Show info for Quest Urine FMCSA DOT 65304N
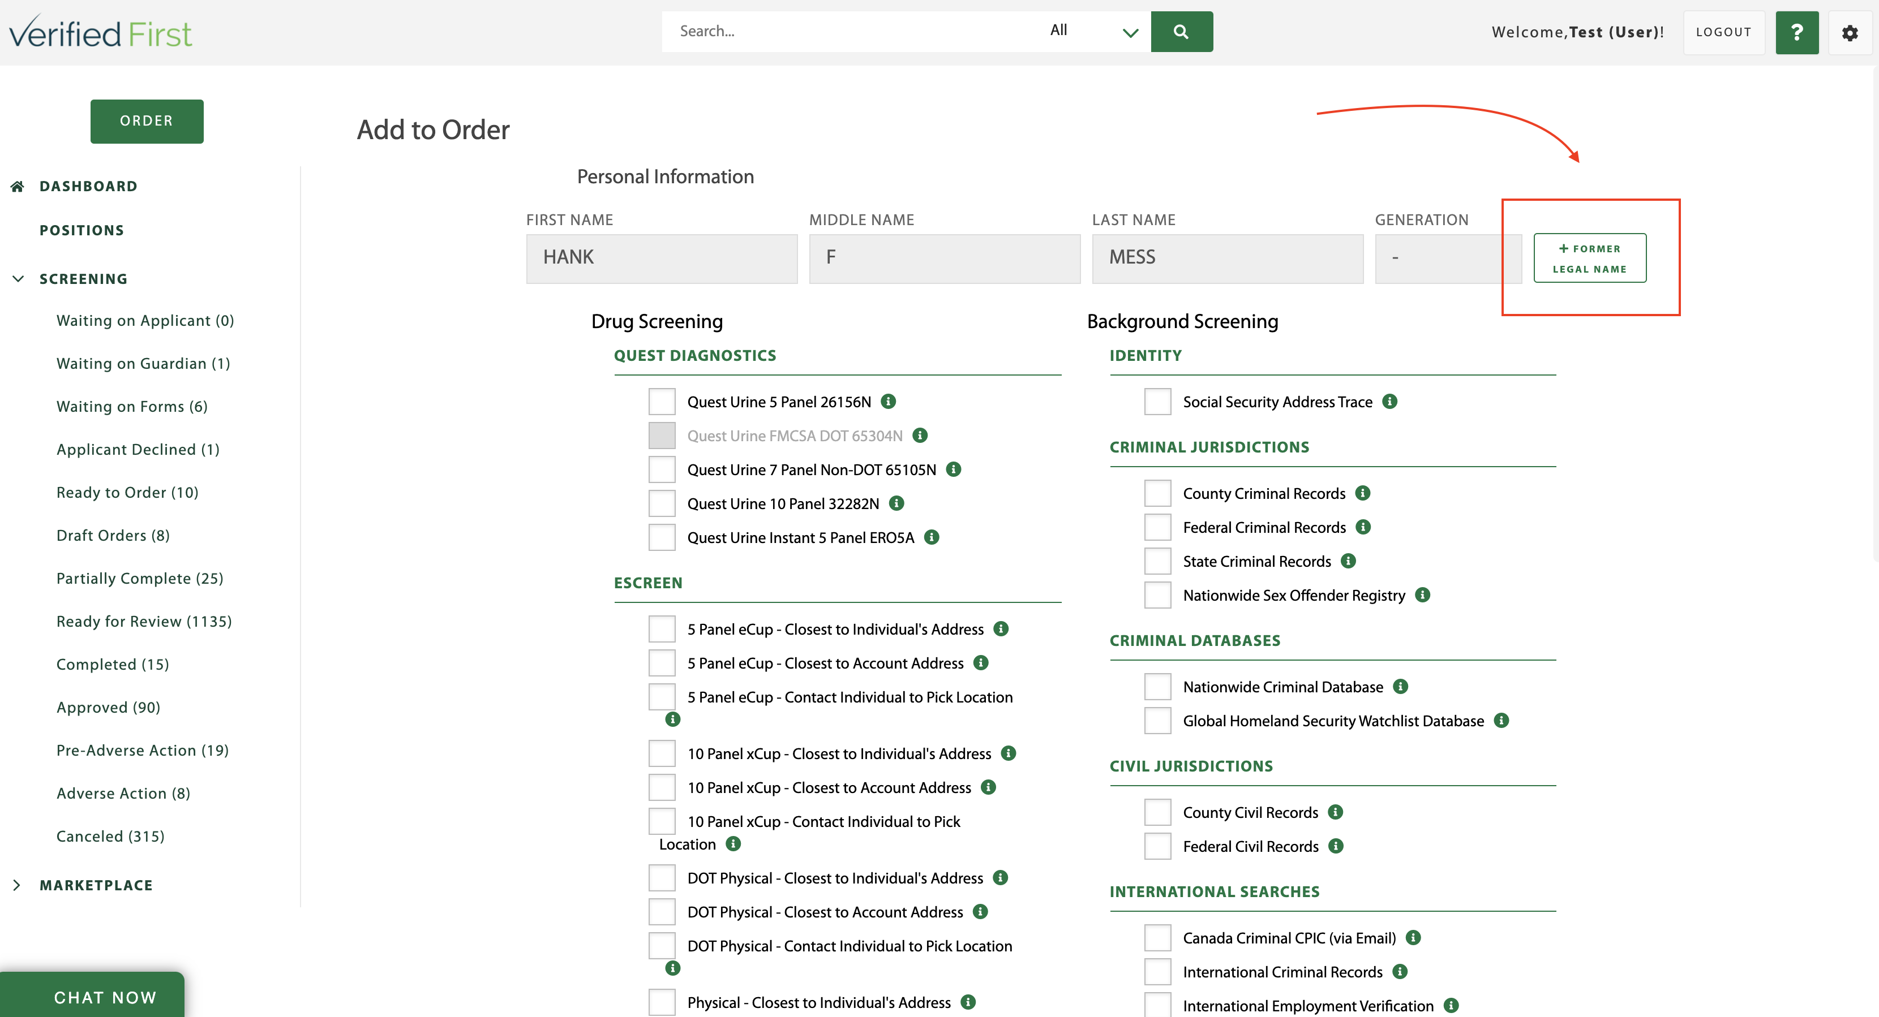The image size is (1879, 1017). click(920, 435)
